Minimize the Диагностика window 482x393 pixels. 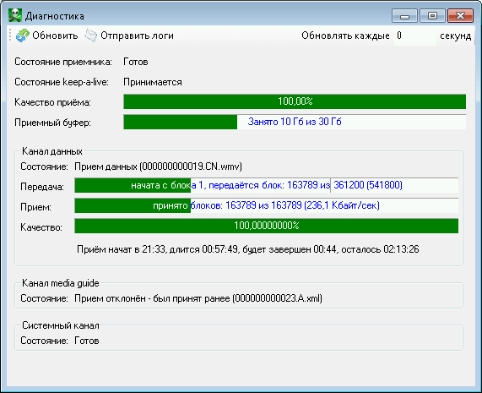(x=404, y=16)
